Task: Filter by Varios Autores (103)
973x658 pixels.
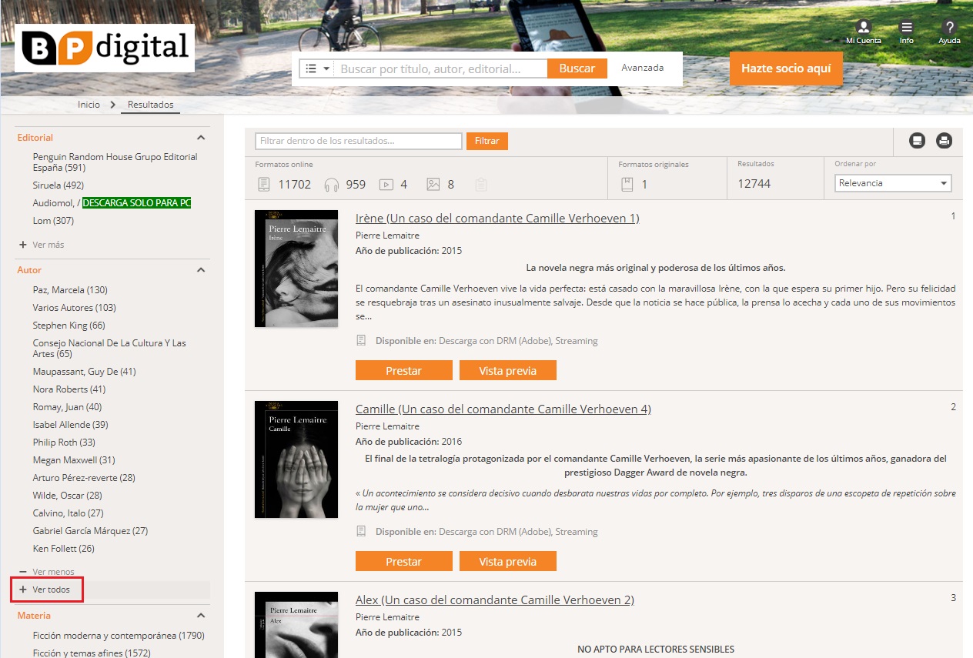Action: [x=75, y=308]
